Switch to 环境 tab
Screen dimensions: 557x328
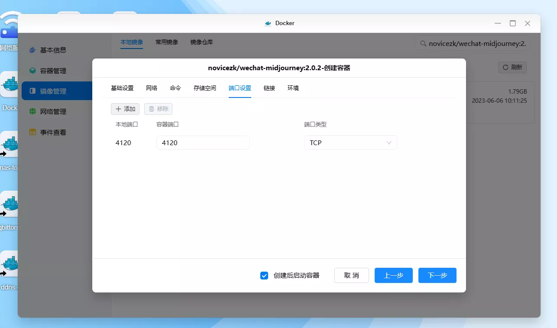click(x=293, y=88)
